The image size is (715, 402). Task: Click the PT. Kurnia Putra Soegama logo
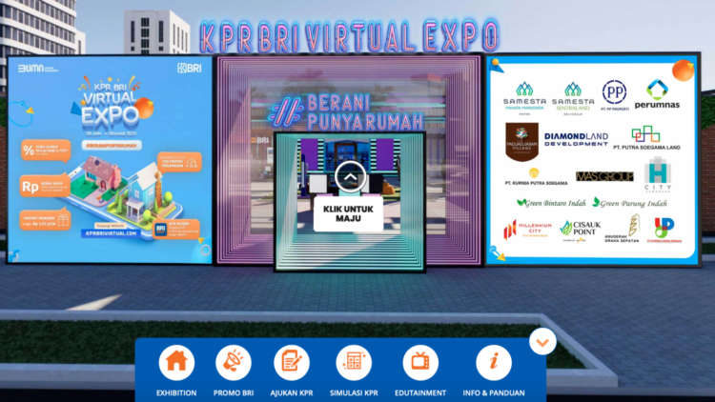point(536,177)
